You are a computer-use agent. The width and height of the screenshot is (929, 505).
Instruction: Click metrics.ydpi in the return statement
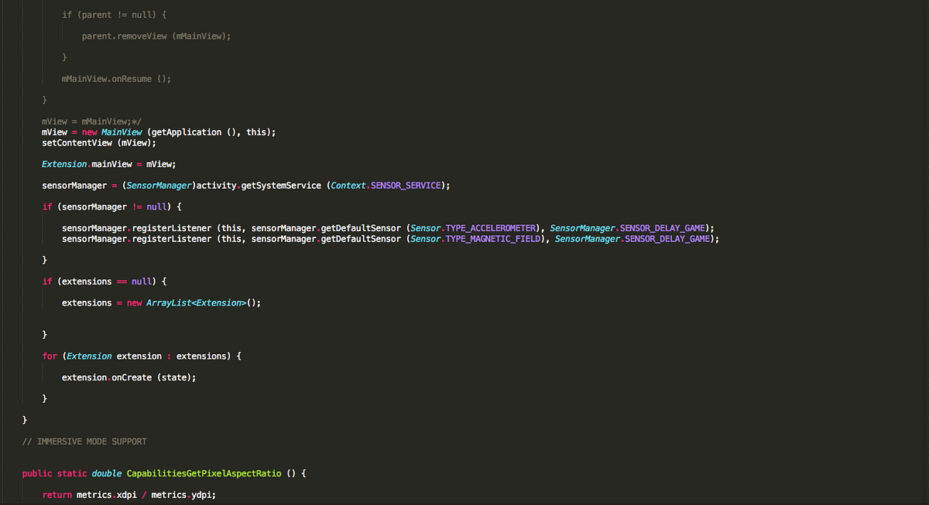coord(183,494)
